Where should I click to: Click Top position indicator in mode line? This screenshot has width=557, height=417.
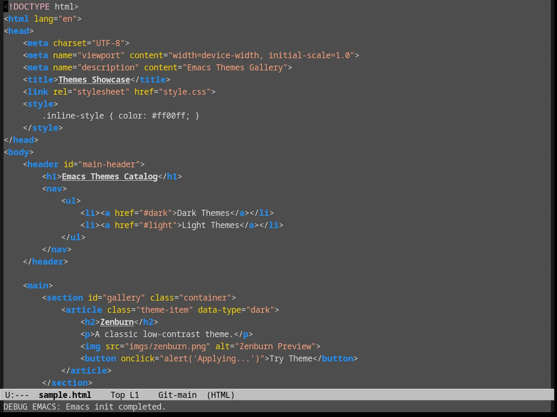coord(117,395)
